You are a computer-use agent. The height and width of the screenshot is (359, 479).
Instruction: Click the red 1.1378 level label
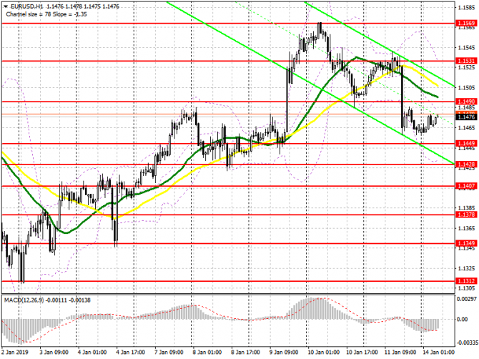tap(466, 215)
